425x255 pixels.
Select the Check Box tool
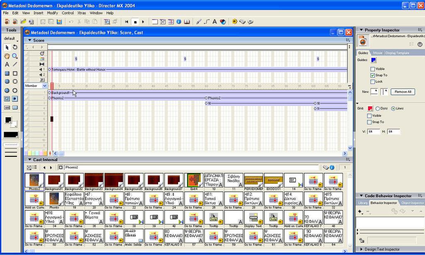click(x=7, y=99)
